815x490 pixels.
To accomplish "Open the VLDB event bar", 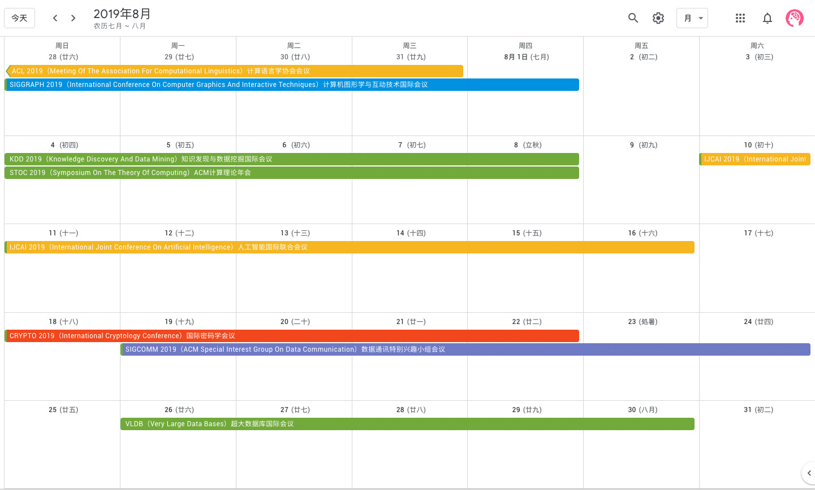I will point(407,424).
